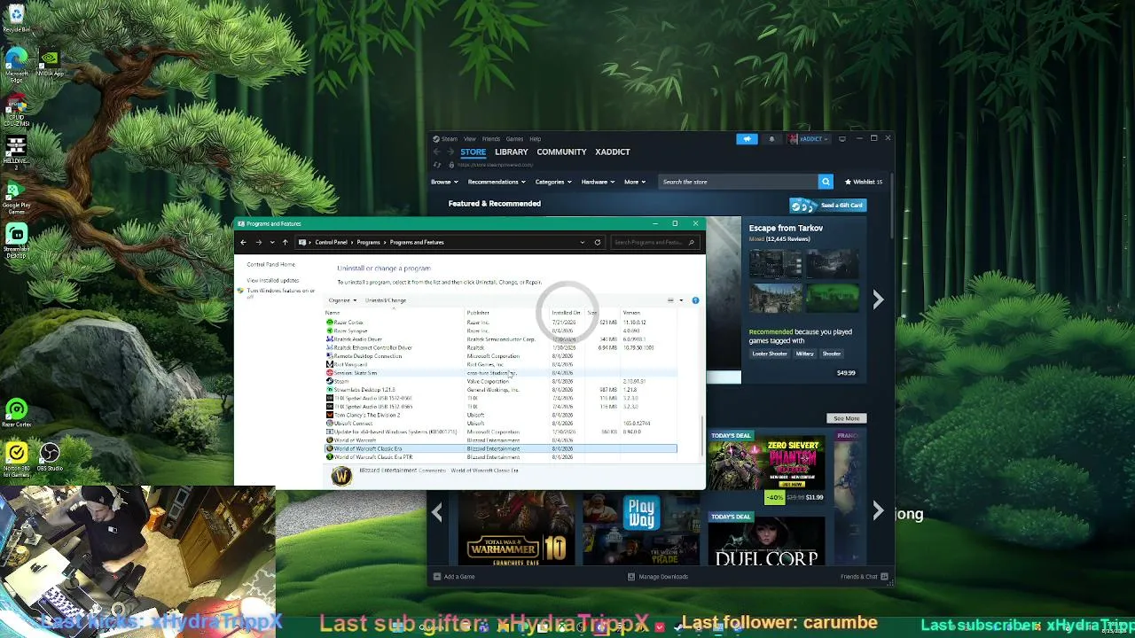Expand the More dropdown in Steam store
The height and width of the screenshot is (638, 1135).
coord(635,182)
